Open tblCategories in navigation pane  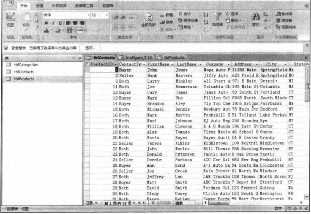(26, 65)
